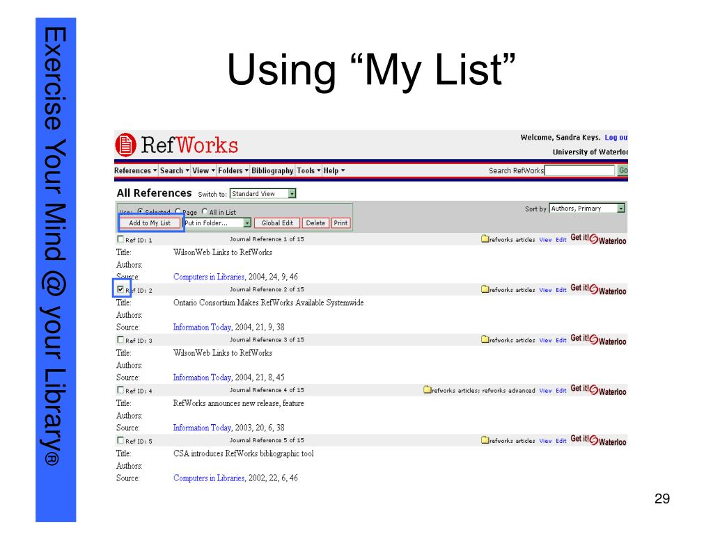
Task: Click Get it! Waterloo icon for Ref ID 4
Action: pyautogui.click(x=598, y=390)
